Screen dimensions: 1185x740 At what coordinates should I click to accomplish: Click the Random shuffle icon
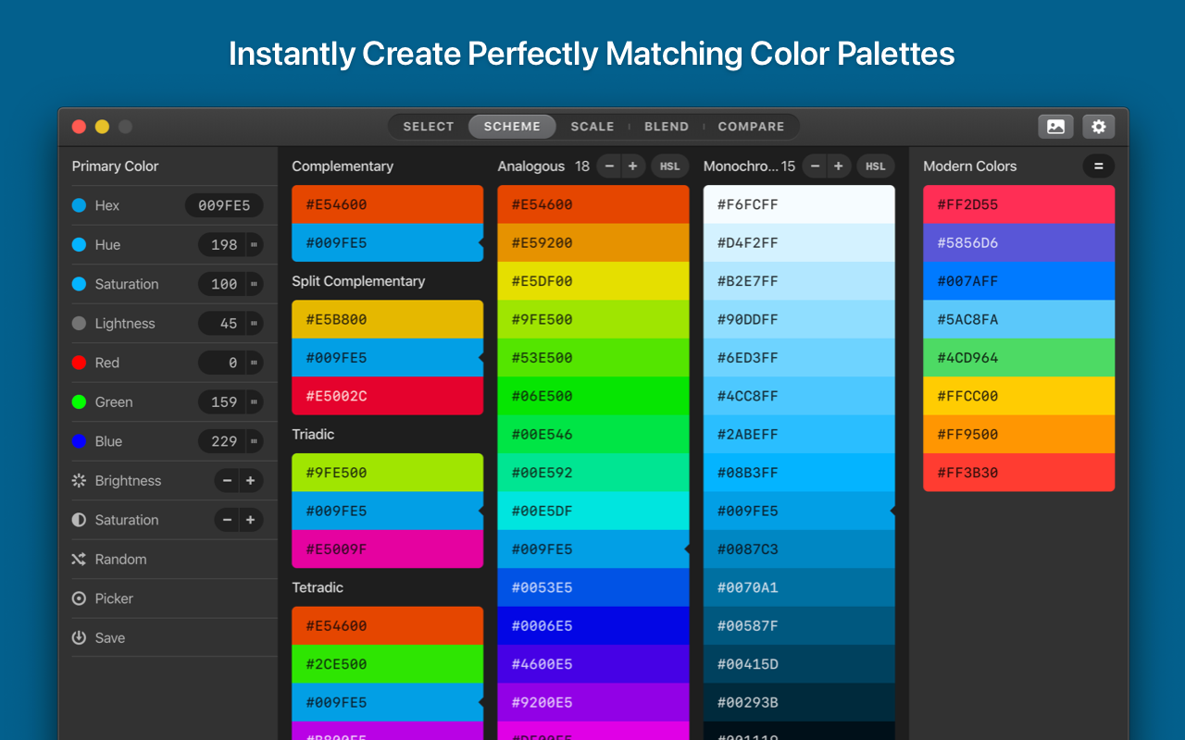tap(79, 560)
